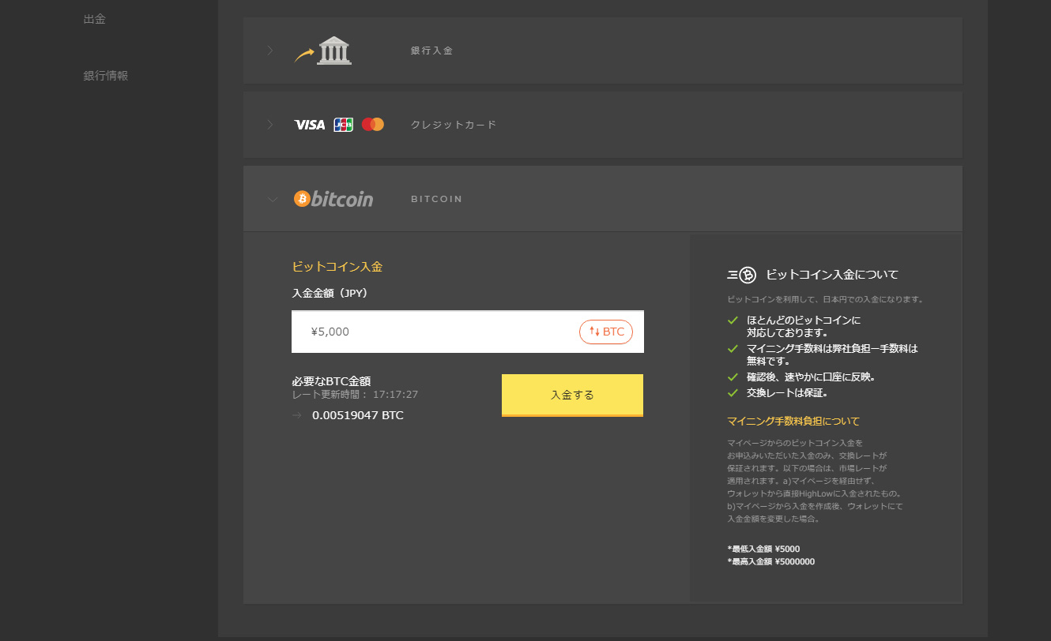The image size is (1051, 641).
Task: Click the yellow 入金する button
Action: coord(572,395)
